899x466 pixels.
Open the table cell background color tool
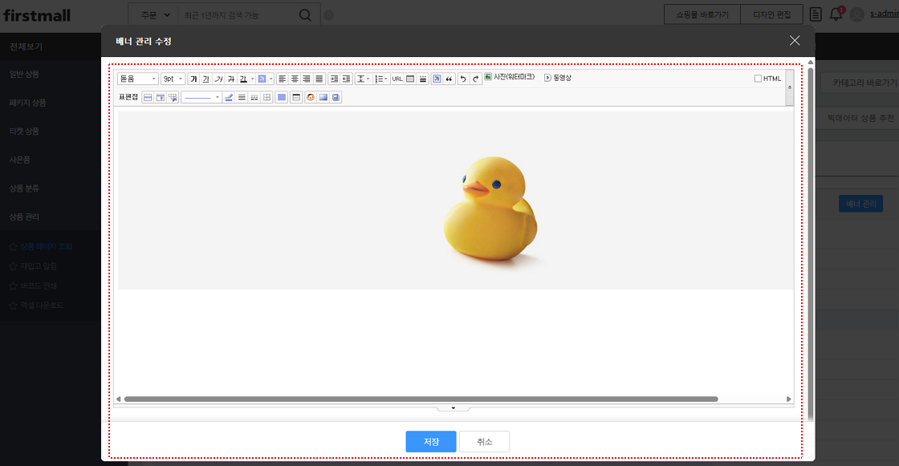282,97
